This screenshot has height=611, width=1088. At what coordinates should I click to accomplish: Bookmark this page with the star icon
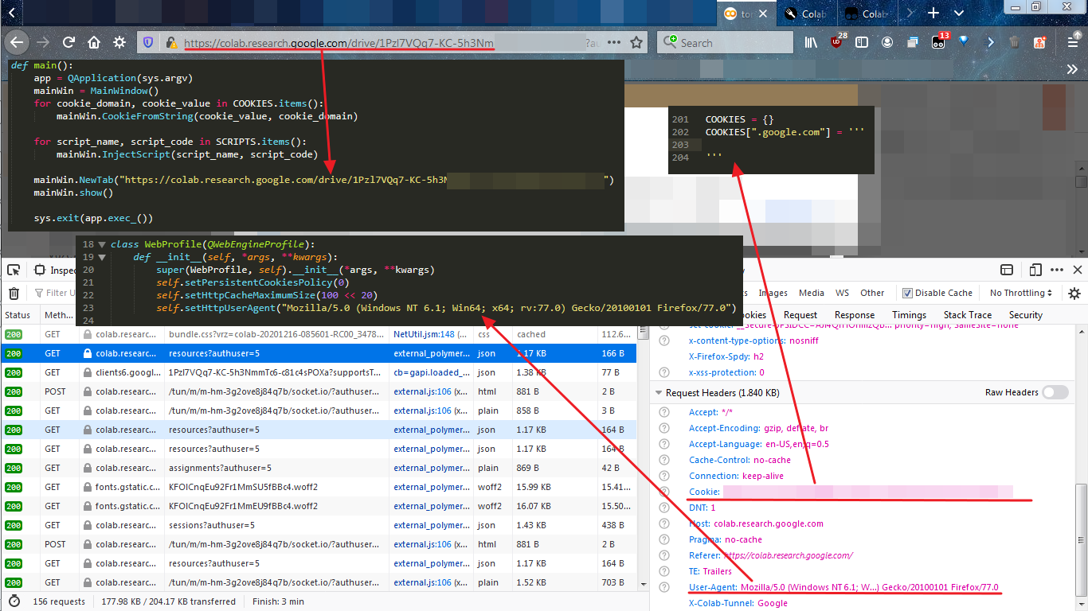click(x=636, y=43)
